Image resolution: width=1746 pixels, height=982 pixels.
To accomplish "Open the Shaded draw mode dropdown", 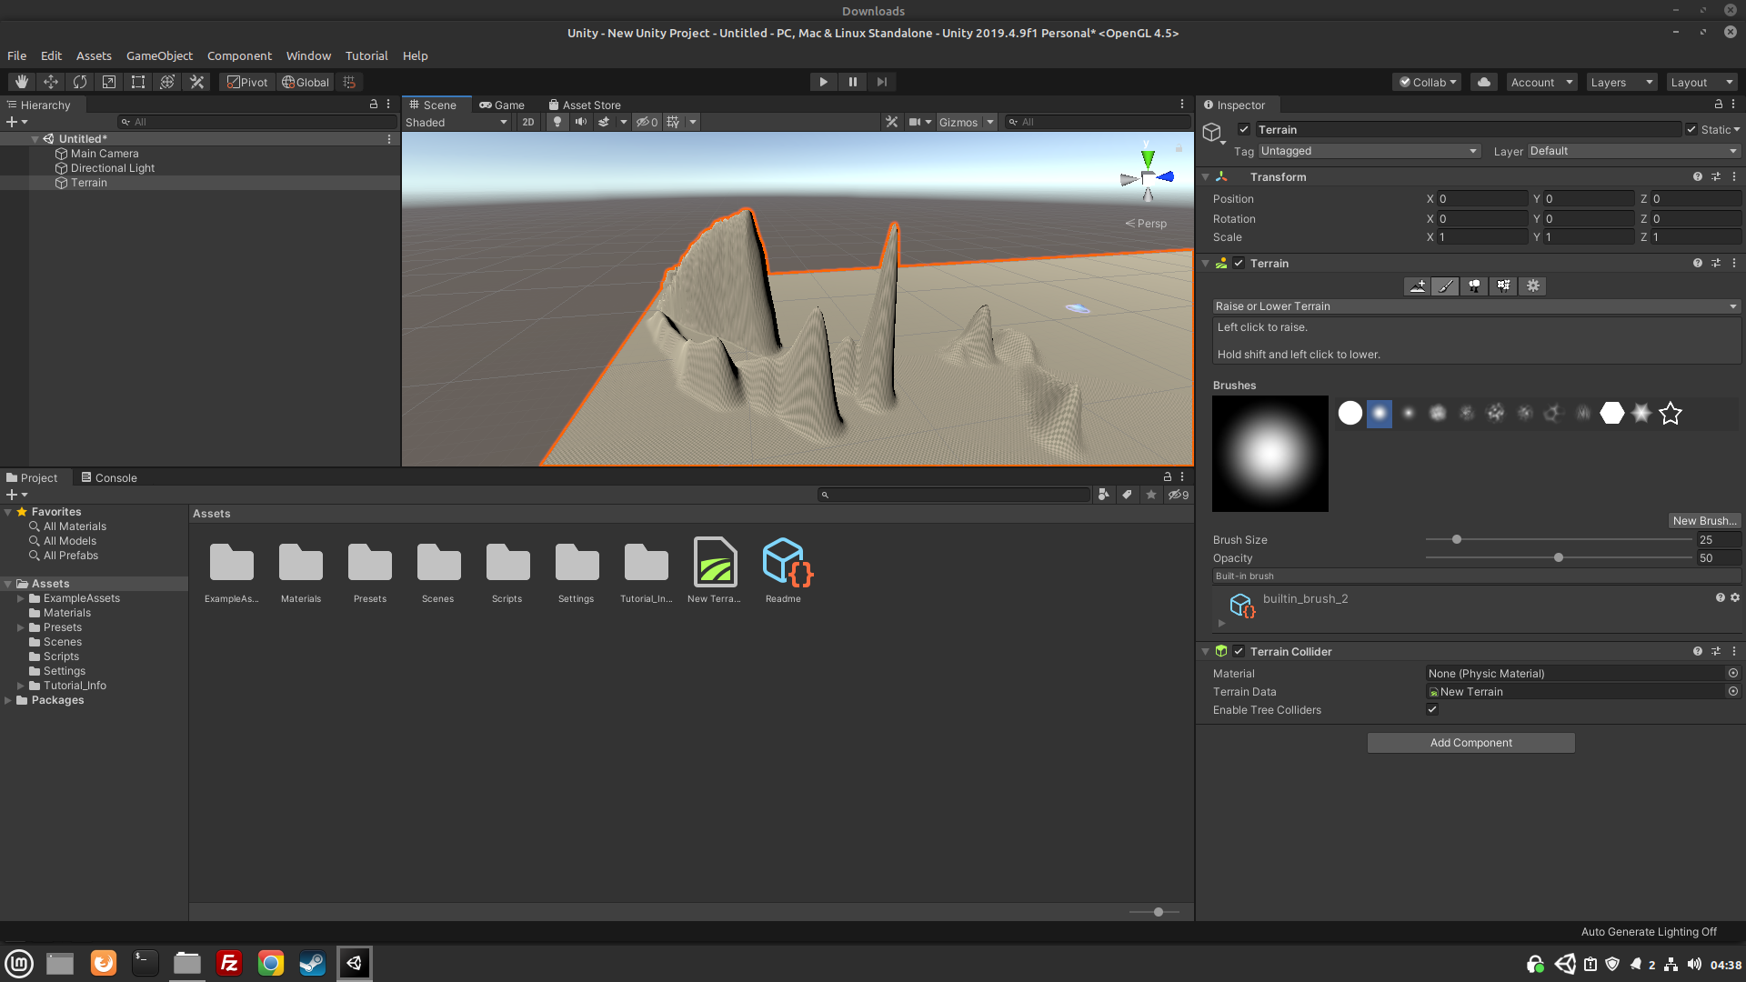I will pyautogui.click(x=457, y=122).
